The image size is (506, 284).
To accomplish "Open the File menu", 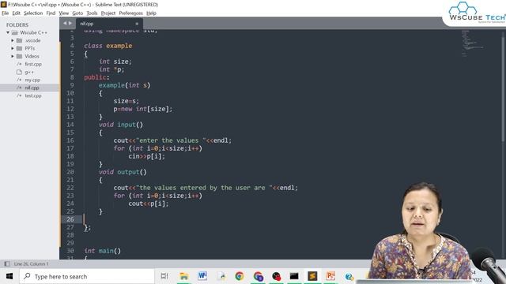I will (x=6, y=13).
